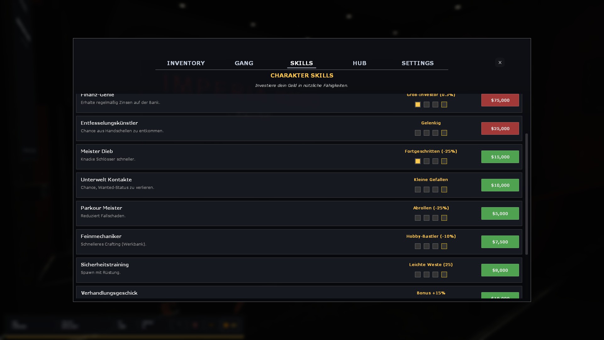Purchase the Abrollen upgrade for $5,000
Screen dimensions: 604x340
pos(500,213)
